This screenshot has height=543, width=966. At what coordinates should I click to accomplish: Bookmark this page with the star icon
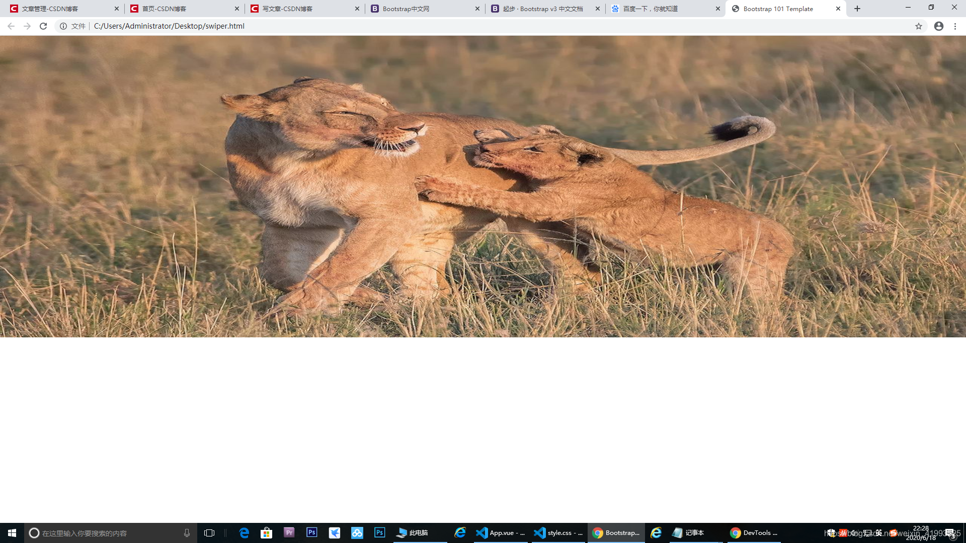(919, 26)
